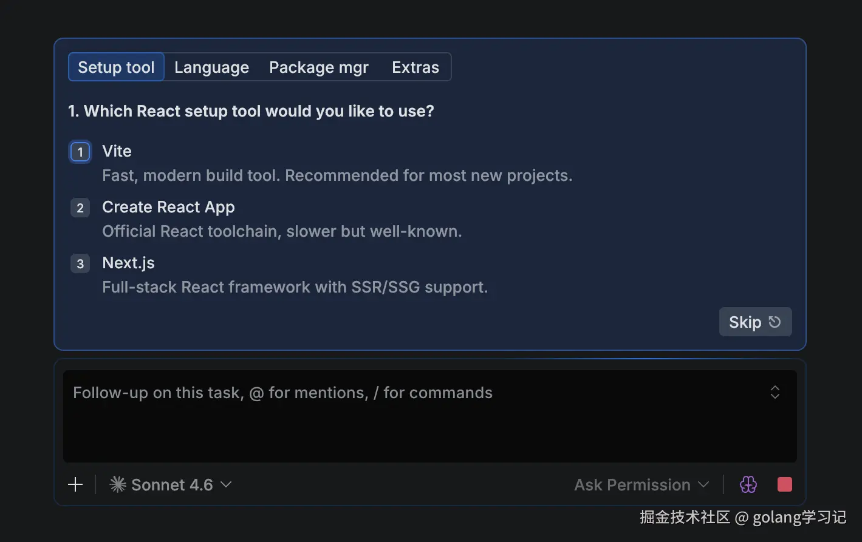The height and width of the screenshot is (542, 862).
Task: Open the Sonnet 4.6 model dropdown chevron
Action: pyautogui.click(x=226, y=484)
